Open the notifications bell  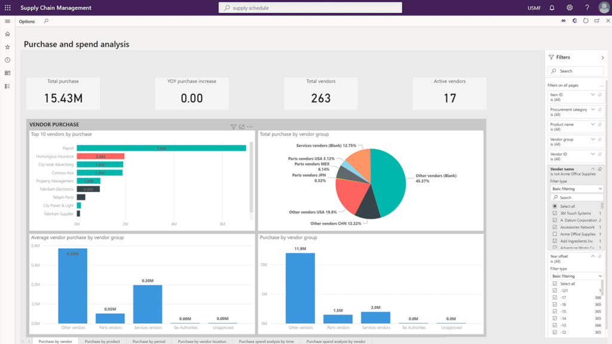tap(552, 8)
